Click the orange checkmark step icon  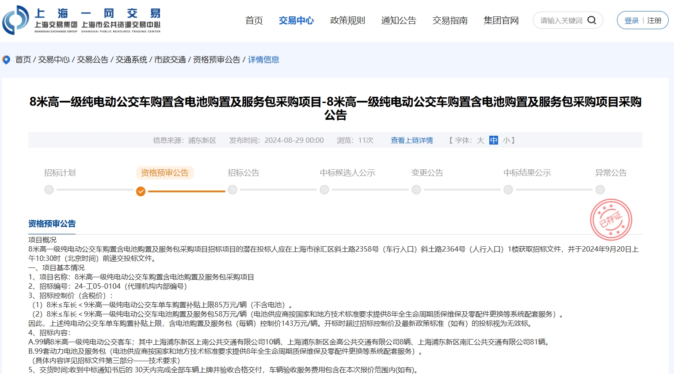[x=141, y=191]
